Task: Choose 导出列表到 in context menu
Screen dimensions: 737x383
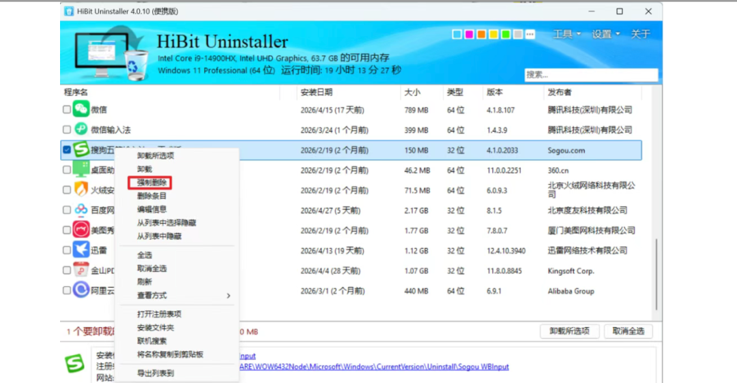Action: (x=155, y=373)
